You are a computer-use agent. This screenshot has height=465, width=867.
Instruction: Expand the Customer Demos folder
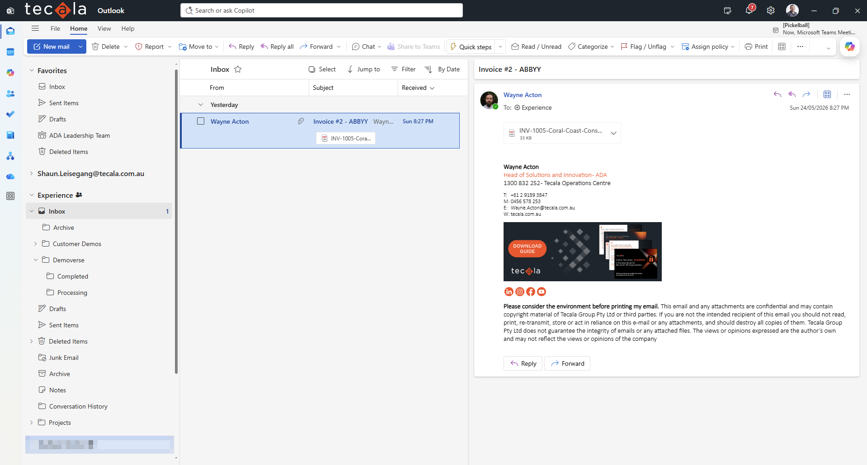pos(36,244)
